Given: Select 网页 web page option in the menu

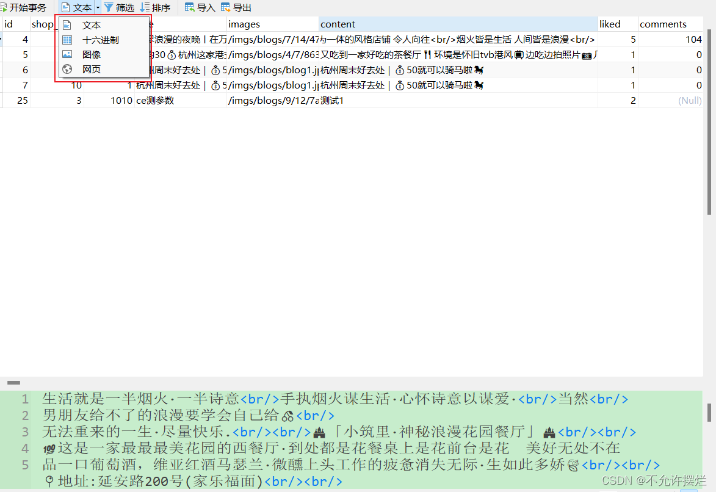Looking at the screenshot, I should [x=104, y=69].
